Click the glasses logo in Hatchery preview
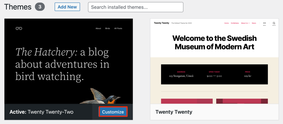Screen dimensions: 283x124 (x=19, y=28)
